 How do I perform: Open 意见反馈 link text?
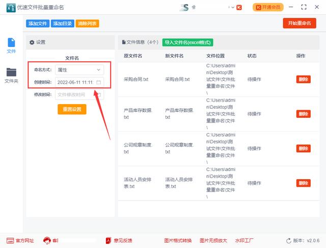click(x=123, y=241)
